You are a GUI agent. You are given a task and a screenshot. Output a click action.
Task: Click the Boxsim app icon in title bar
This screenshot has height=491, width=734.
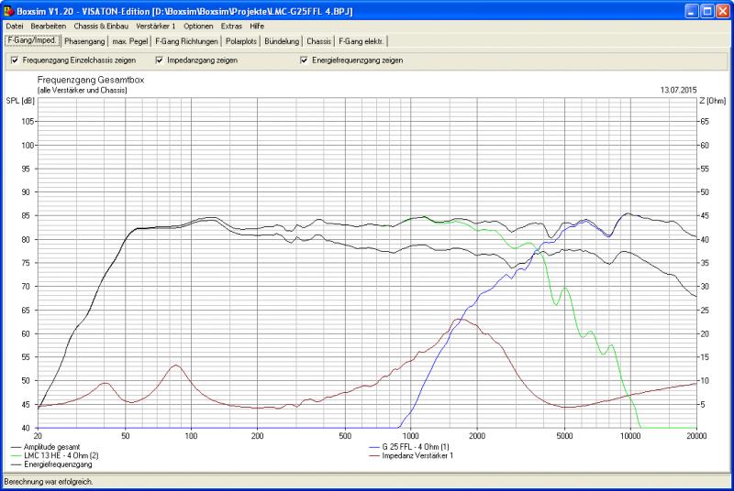point(9,10)
